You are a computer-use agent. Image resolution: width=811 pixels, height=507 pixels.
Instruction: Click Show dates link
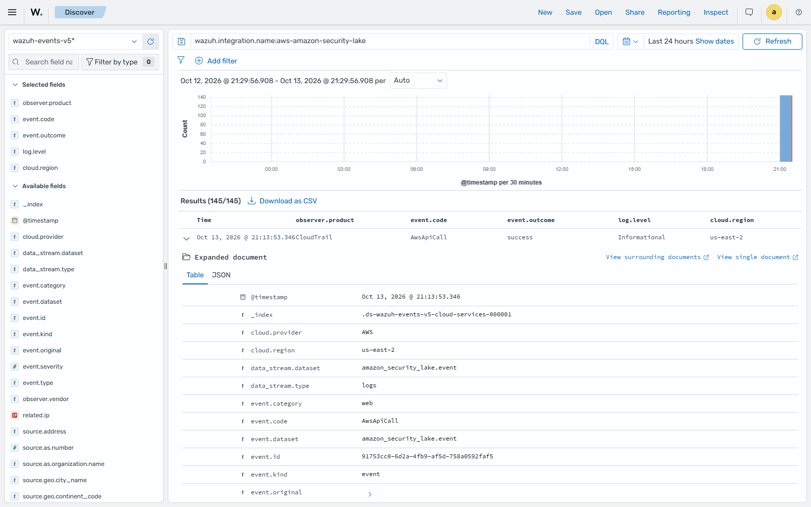[714, 42]
